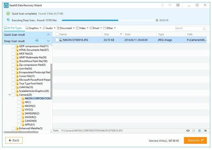This screenshot has width=212, height=150.
Task: Select the NIKON(2) tree item
Action: [x=30, y=106]
